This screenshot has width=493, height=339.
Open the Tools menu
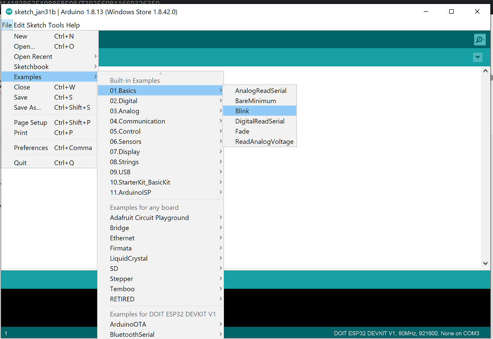click(x=56, y=25)
